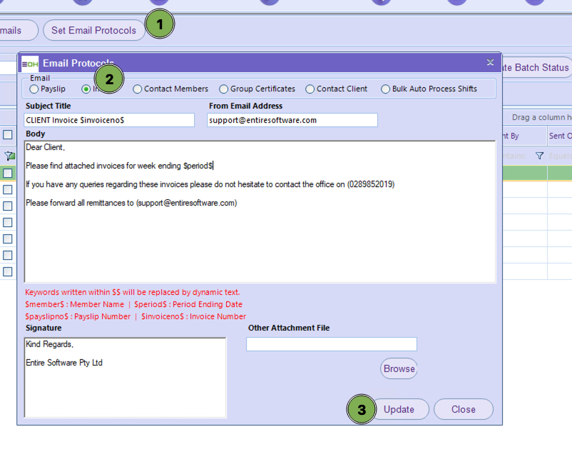Image resolution: width=572 pixels, height=457 pixels.
Task: Select the Contact Members radio option
Action: pos(138,89)
